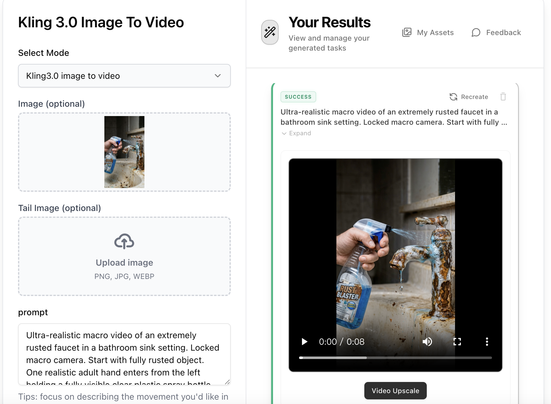
Task: Delete the task using the trash icon
Action: pyautogui.click(x=503, y=97)
